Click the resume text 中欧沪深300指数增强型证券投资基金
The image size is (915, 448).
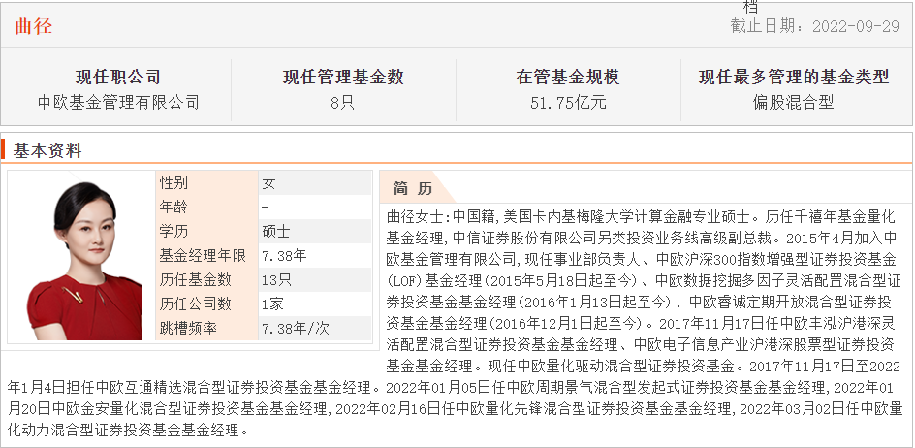point(776,259)
